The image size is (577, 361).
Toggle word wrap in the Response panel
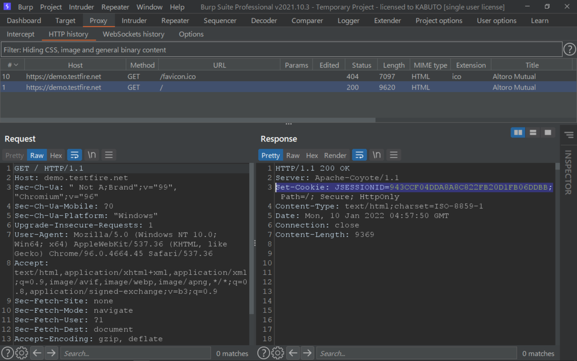[x=359, y=155]
